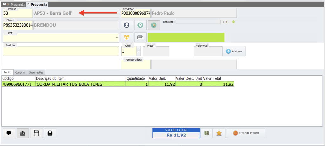Click the map location pin button
This screenshot has width=325, height=146.
click(x=140, y=25)
